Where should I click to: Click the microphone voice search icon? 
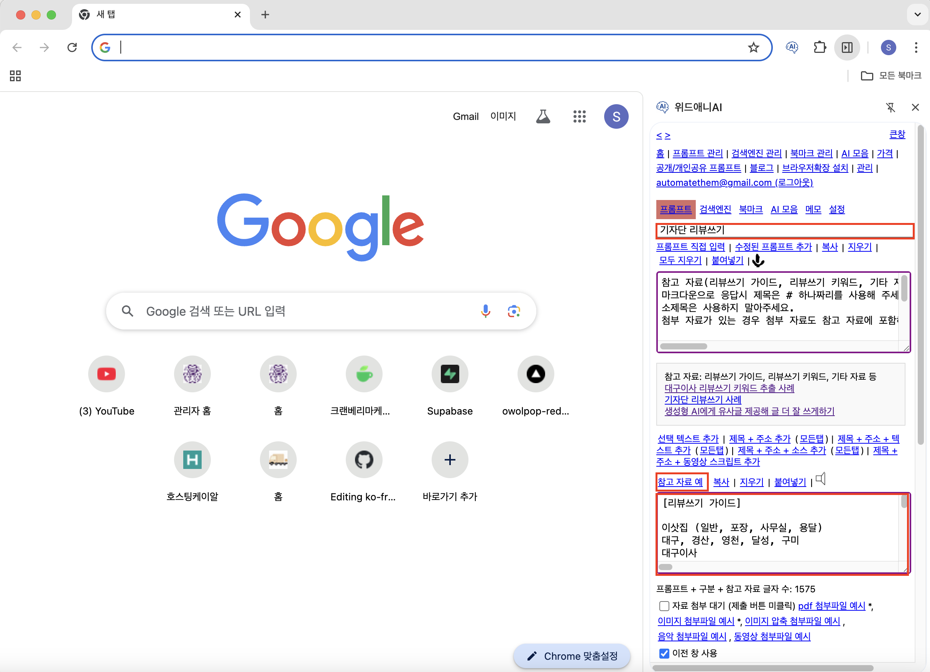pyautogui.click(x=485, y=311)
